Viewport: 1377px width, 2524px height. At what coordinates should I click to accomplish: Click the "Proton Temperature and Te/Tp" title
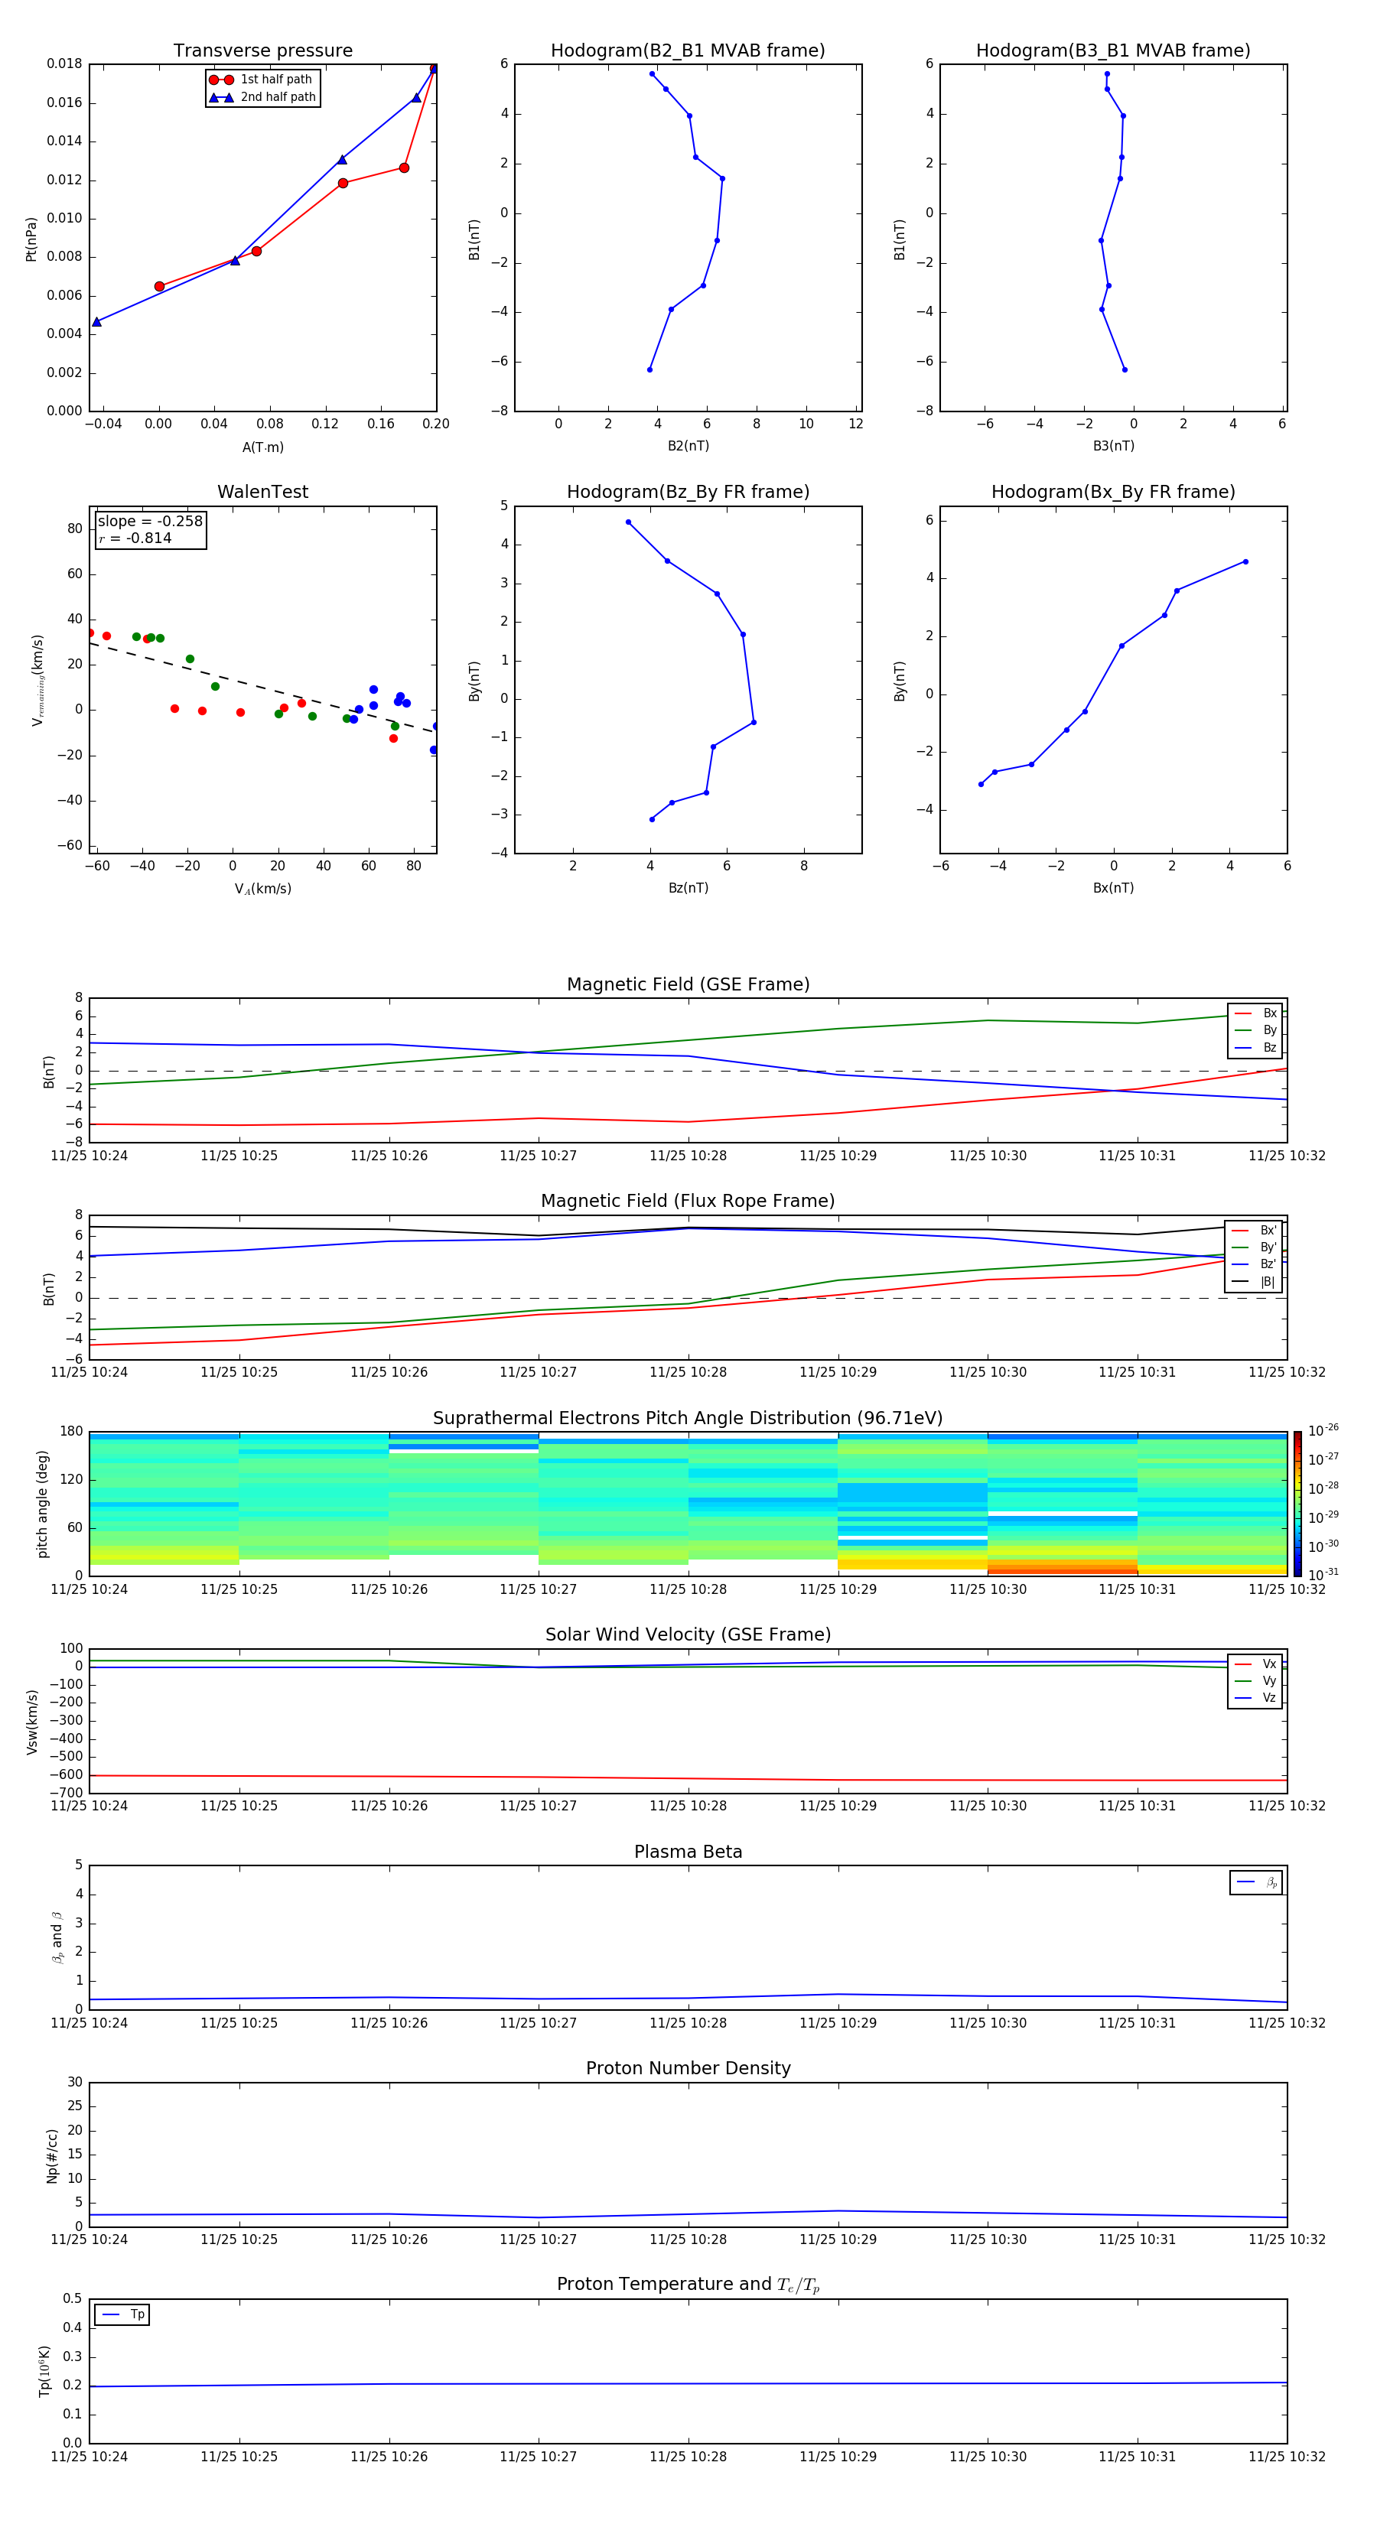[688, 2285]
